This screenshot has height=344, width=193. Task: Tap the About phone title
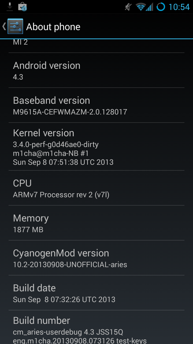pyautogui.click(x=53, y=27)
